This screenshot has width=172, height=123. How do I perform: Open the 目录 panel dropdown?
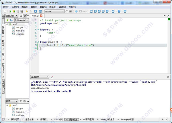(11, 101)
